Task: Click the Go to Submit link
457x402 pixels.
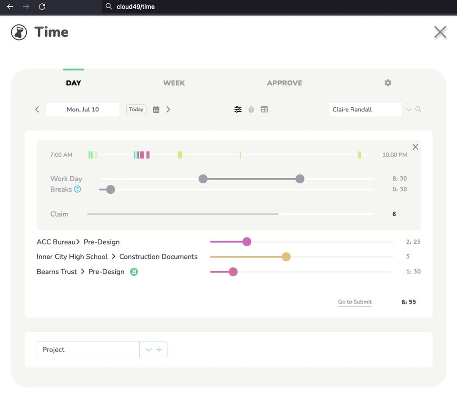Action: click(x=355, y=302)
